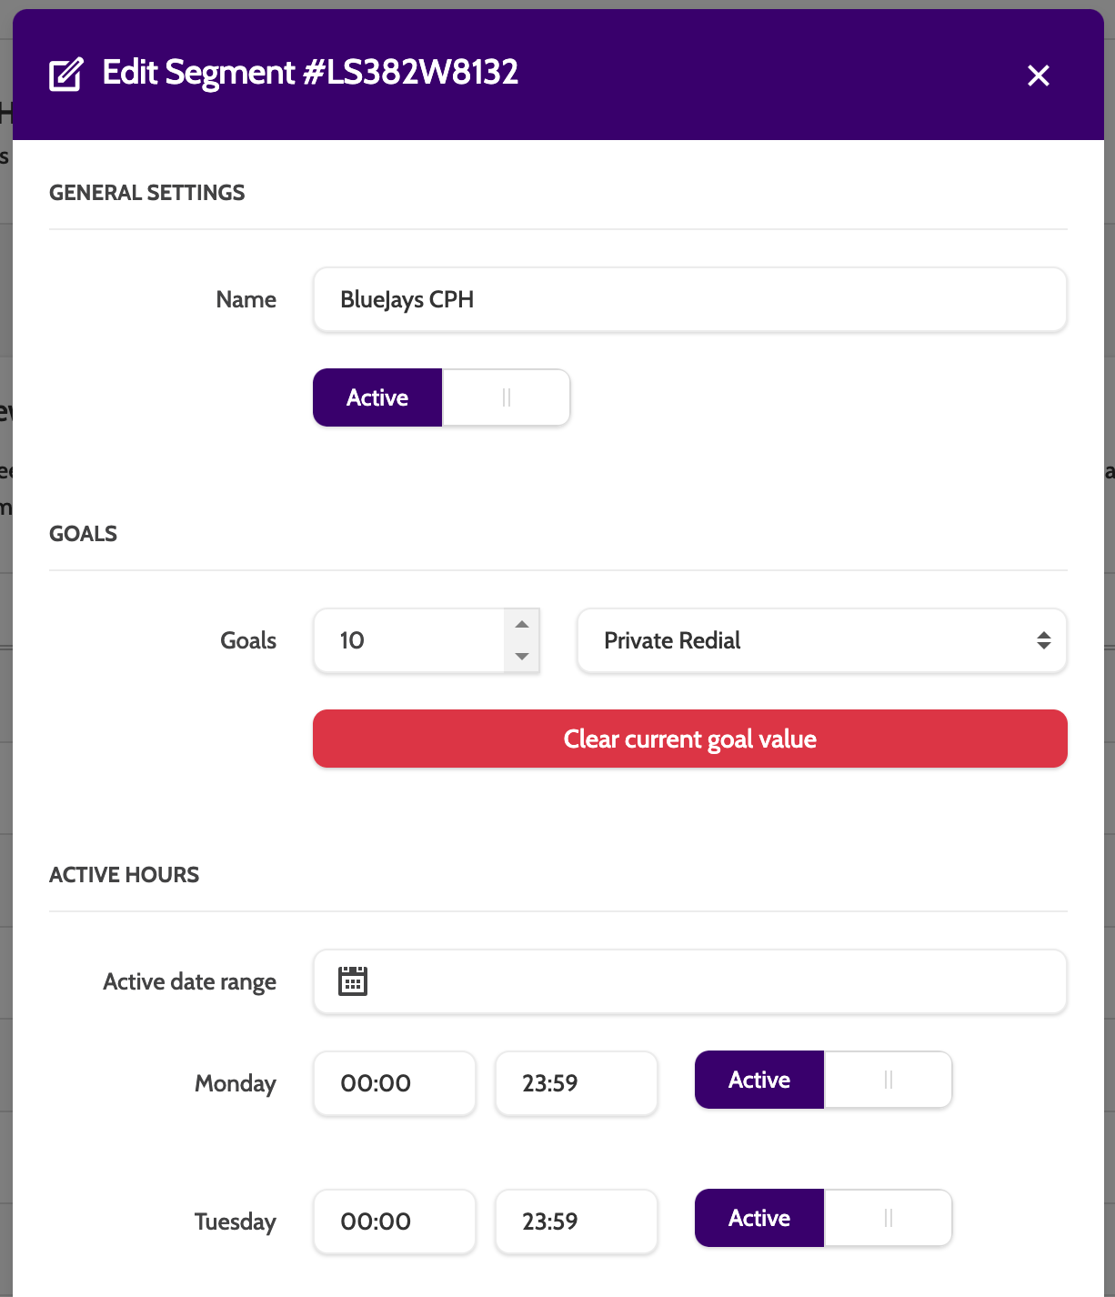
Task: Decrease the Goals value with down arrow
Action: [x=522, y=656]
